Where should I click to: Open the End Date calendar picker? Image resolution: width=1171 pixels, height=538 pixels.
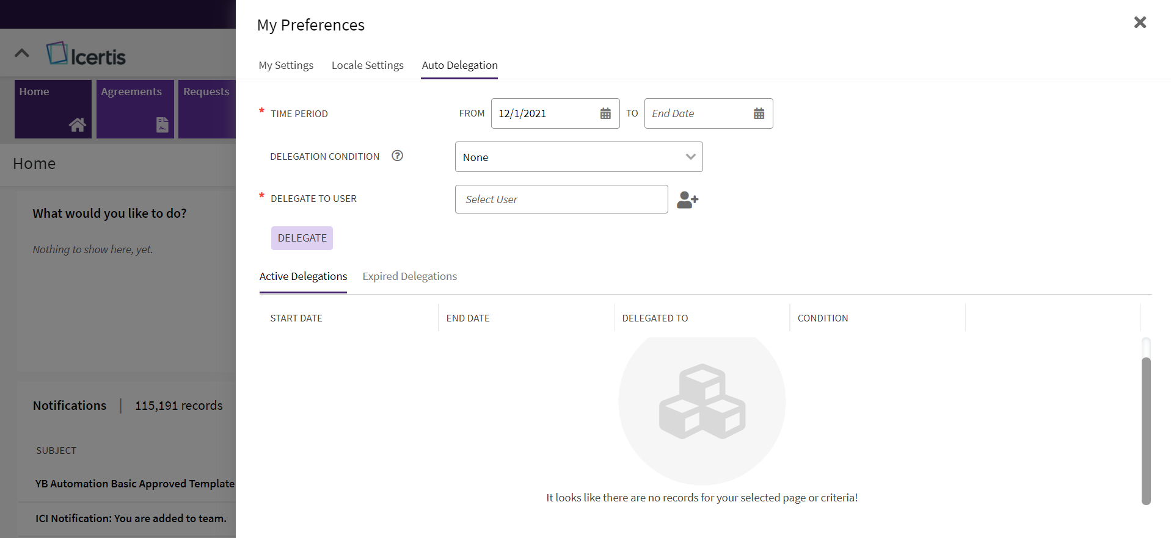[x=758, y=113]
